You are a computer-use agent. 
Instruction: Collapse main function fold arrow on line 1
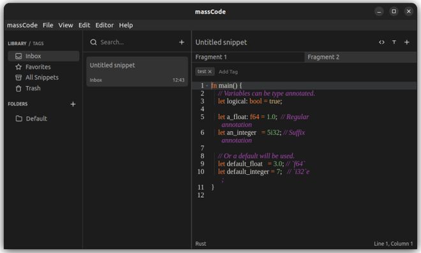(x=207, y=86)
